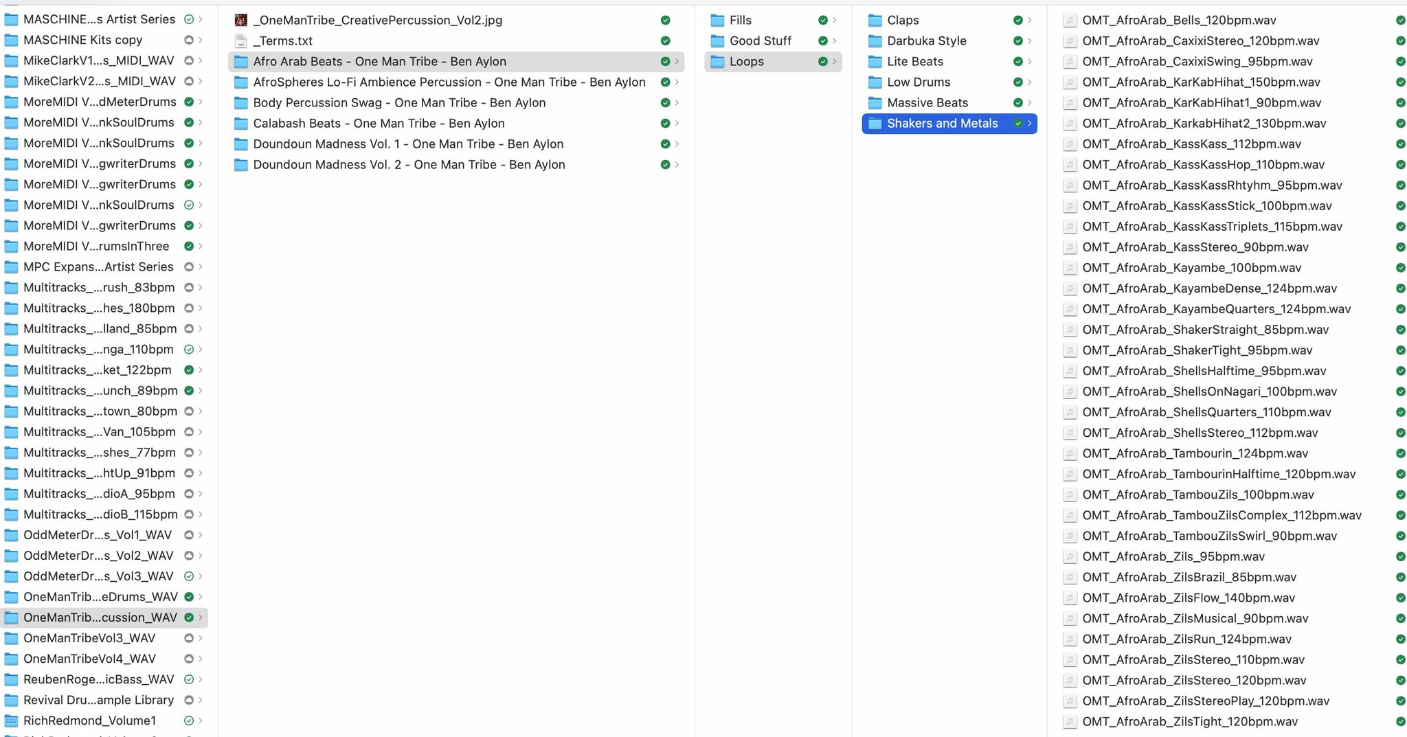Click the _OneManTribe_CreativePercussion_Vol2.jpg image file icon
Image resolution: width=1407 pixels, height=737 pixels.
pyautogui.click(x=240, y=21)
